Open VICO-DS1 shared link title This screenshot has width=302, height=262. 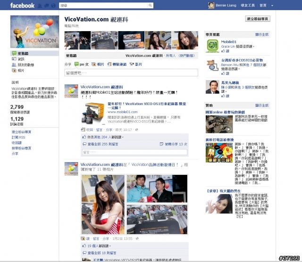click(x=147, y=106)
